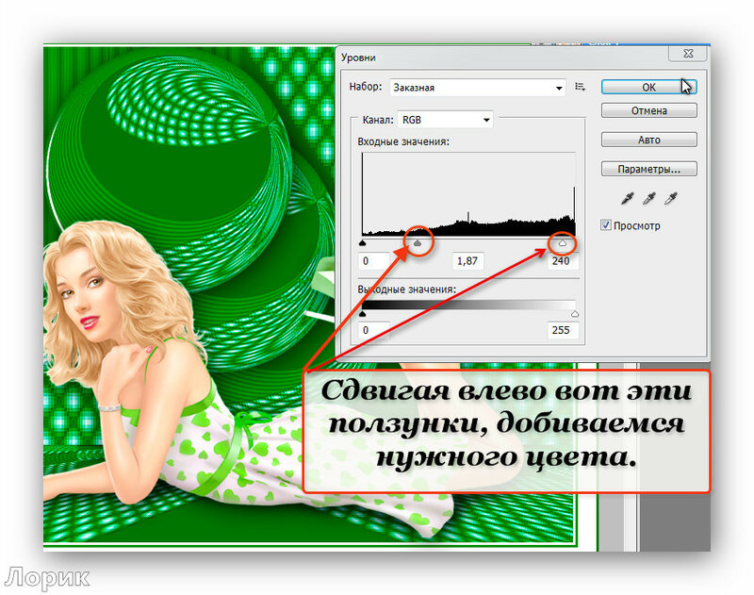
Task: Click the midtone value field 1,87
Action: pos(467,261)
